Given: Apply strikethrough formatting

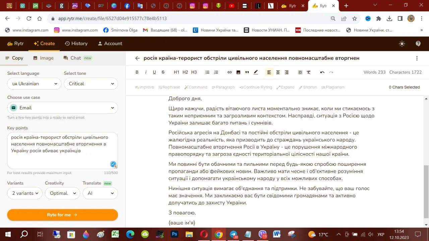Looking at the screenshot, I should 163,72.
